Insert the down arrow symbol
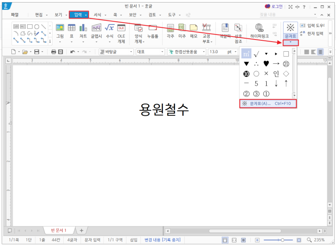336x246 pixels. click(276, 84)
